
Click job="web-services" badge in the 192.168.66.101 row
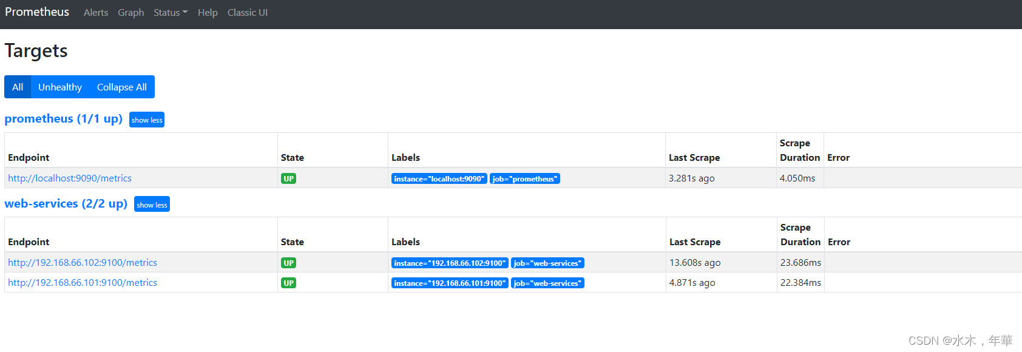(x=547, y=283)
